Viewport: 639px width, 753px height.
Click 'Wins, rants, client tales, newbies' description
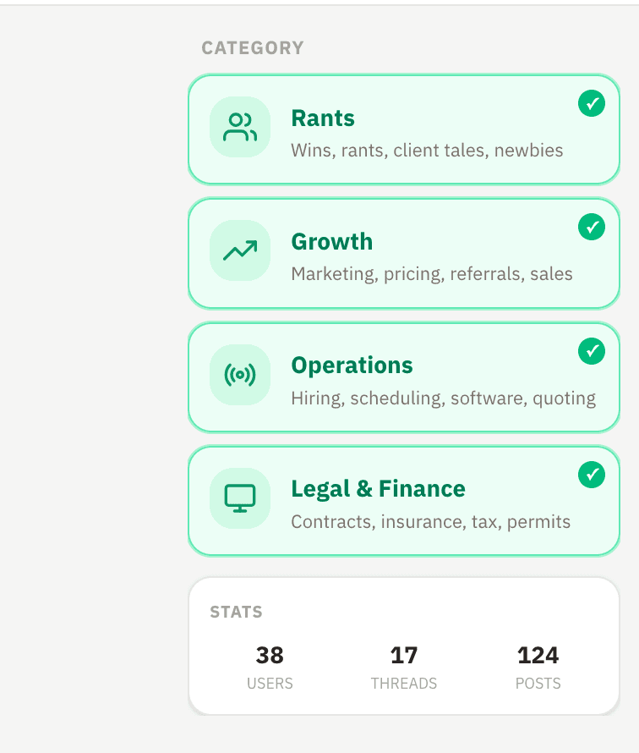[x=427, y=151]
